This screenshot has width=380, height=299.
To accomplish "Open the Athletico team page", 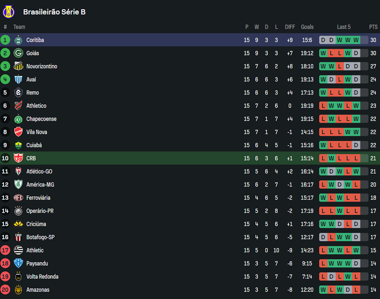I will coord(37,106).
